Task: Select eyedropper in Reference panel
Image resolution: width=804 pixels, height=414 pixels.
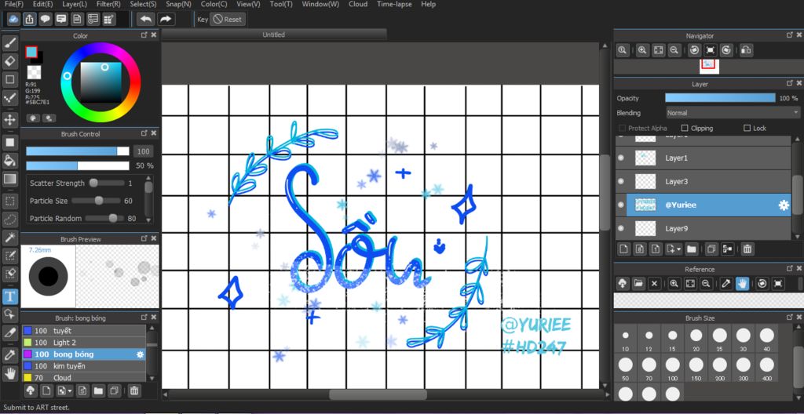Action: pyautogui.click(x=726, y=283)
